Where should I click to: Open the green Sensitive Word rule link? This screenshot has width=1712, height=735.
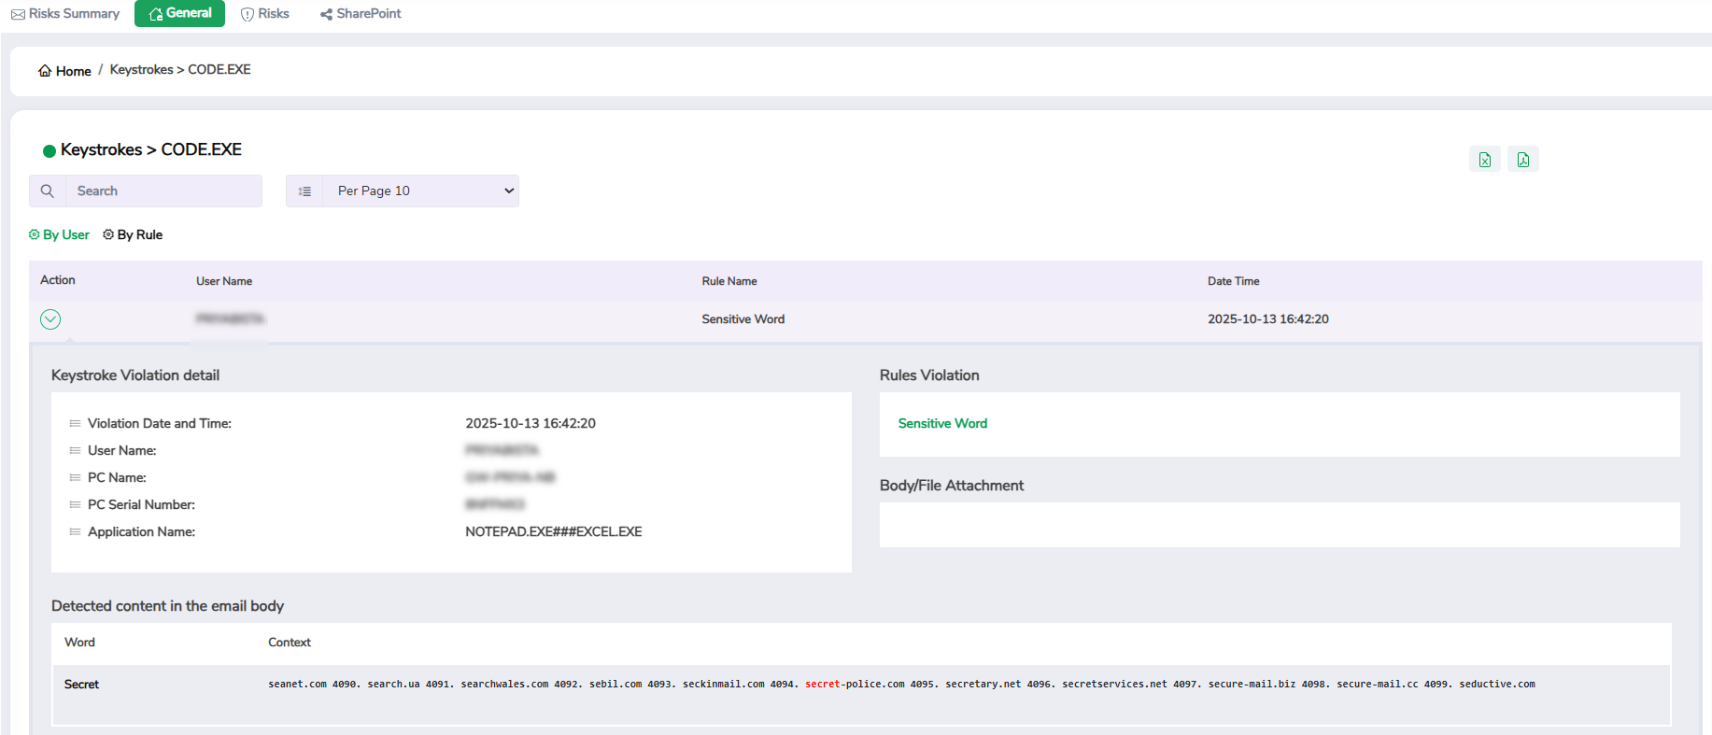click(x=941, y=424)
